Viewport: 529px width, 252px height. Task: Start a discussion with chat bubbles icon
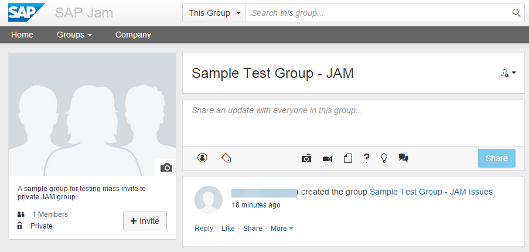pyautogui.click(x=404, y=158)
